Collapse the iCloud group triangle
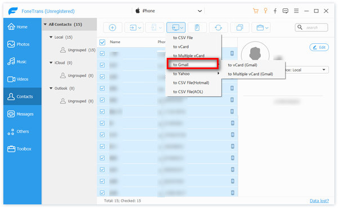 pyautogui.click(x=51, y=63)
